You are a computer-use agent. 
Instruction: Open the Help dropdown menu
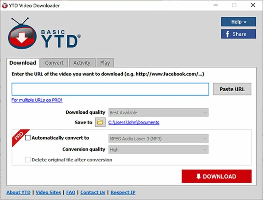(239, 22)
